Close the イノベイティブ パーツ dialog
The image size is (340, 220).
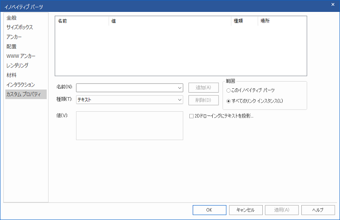(332, 5)
